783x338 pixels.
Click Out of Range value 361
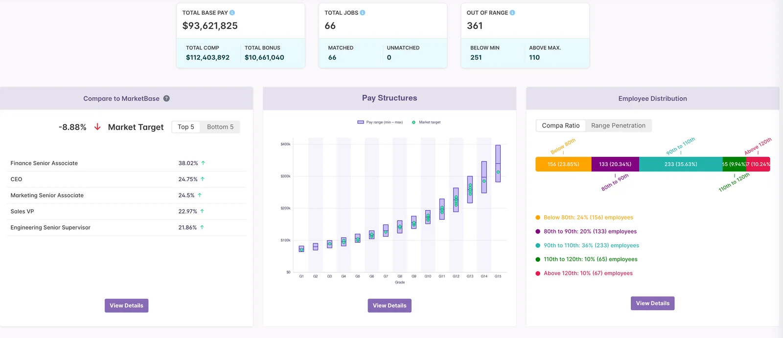(x=475, y=26)
